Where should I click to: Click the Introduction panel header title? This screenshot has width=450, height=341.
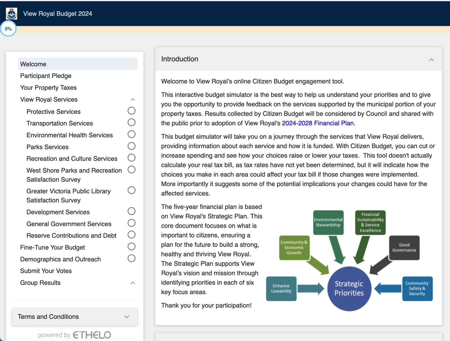click(180, 59)
